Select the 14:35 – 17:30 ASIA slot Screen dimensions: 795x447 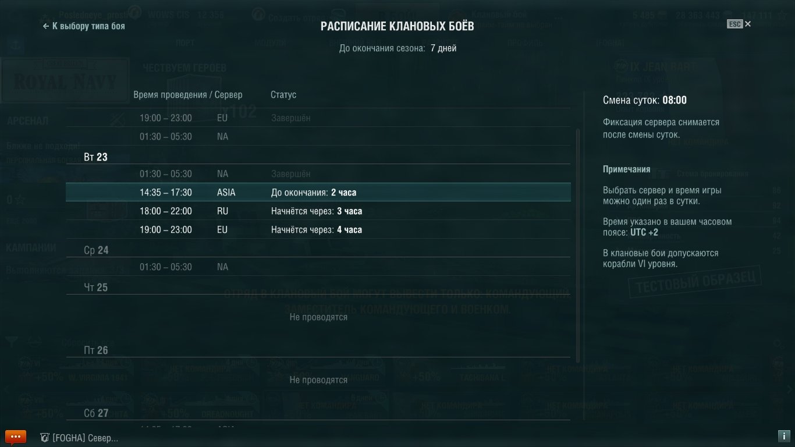pyautogui.click(x=318, y=192)
